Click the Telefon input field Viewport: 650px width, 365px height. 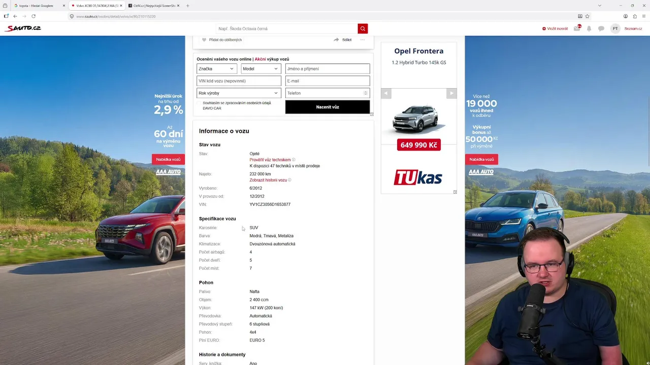tap(328, 93)
